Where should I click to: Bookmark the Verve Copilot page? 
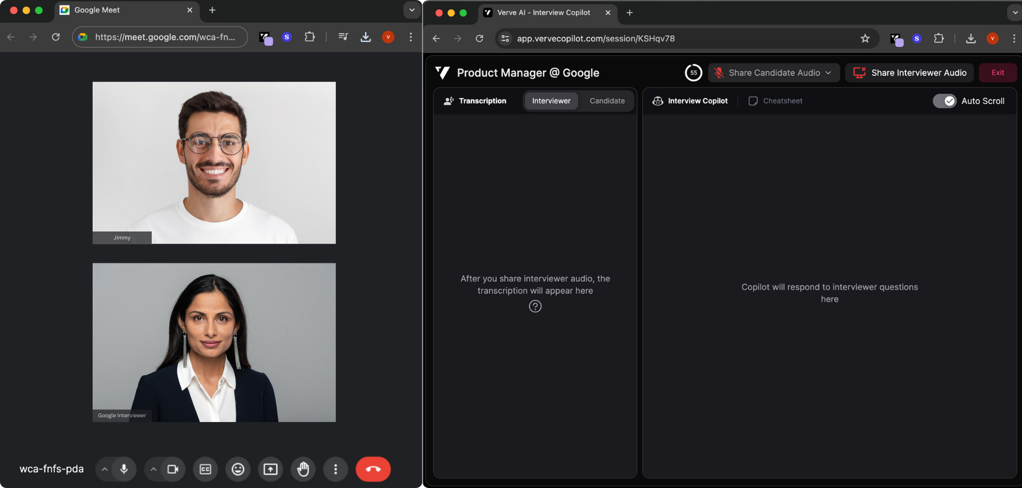865,38
